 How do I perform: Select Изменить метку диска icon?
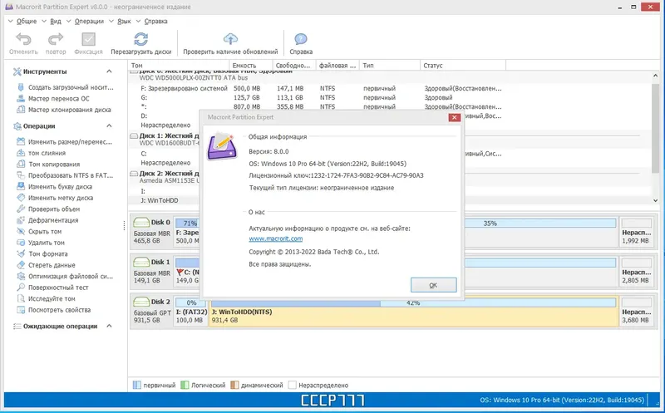tap(20, 198)
